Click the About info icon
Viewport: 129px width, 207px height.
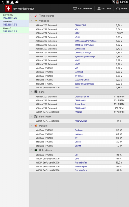[118, 9]
